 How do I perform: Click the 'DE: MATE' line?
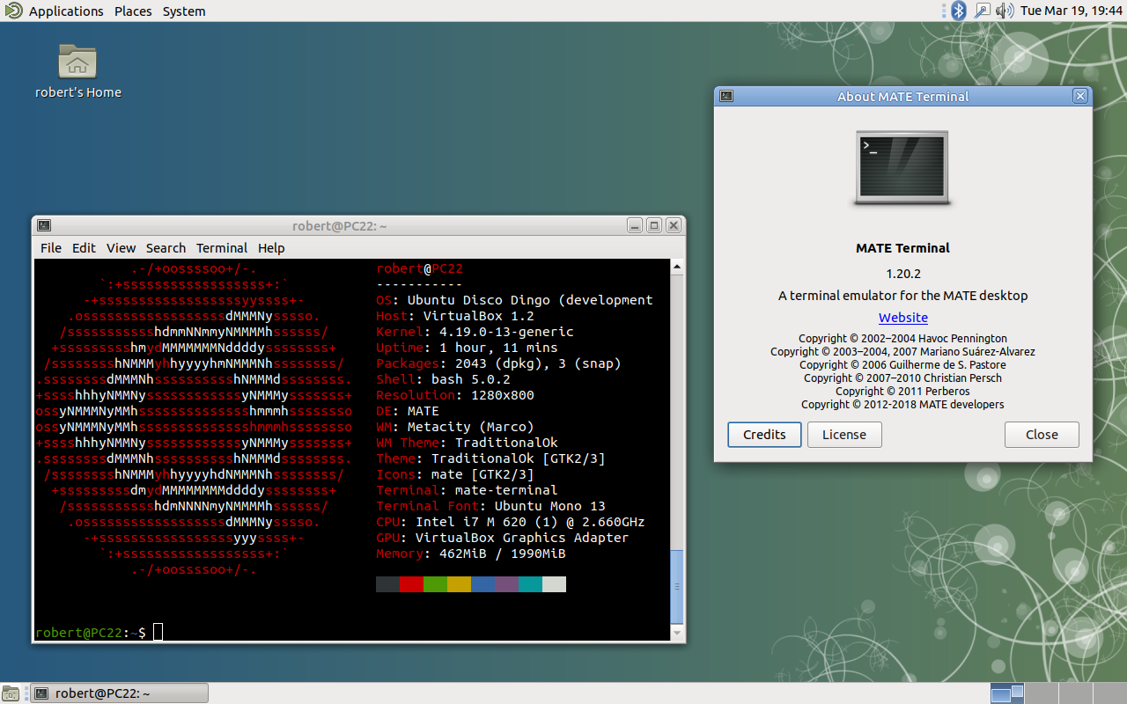pyautogui.click(x=408, y=411)
